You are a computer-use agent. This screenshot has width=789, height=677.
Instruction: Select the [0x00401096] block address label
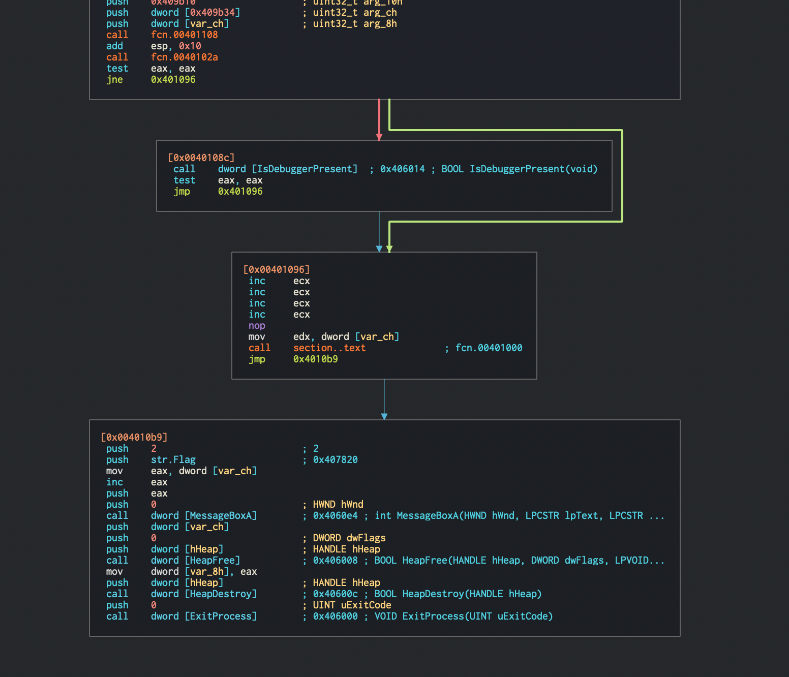276,270
